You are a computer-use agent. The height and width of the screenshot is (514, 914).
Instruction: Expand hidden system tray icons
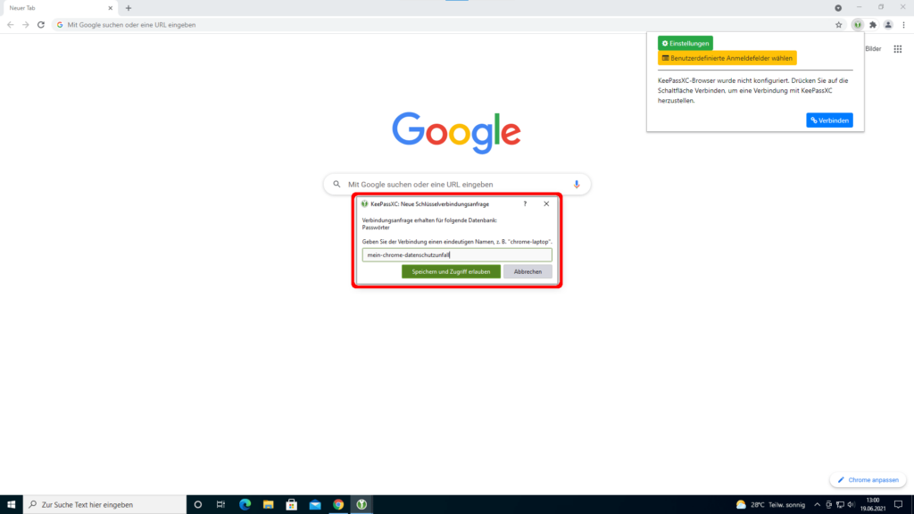point(817,505)
